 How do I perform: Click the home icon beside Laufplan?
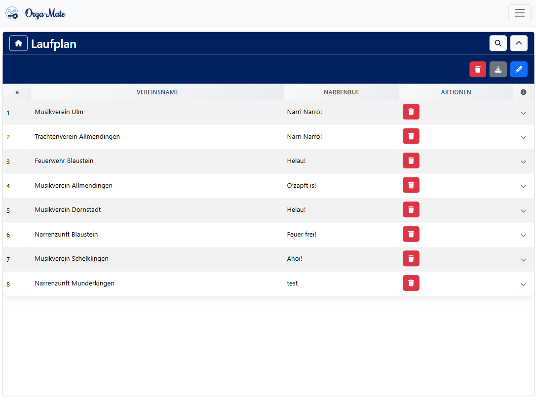[18, 43]
